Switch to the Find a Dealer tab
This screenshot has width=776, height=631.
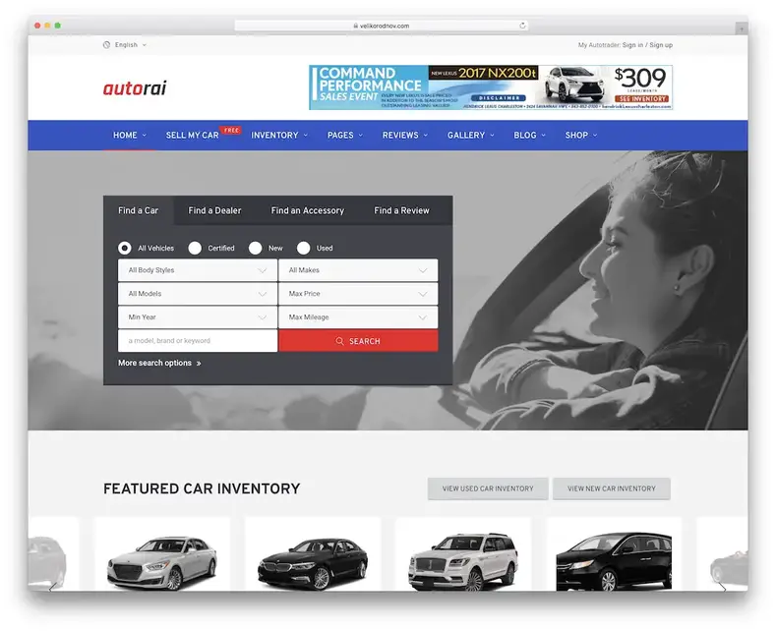point(214,210)
